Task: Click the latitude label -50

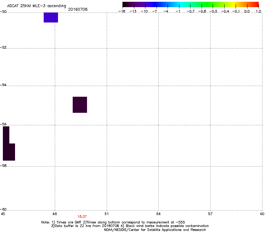Action: point(3,12)
